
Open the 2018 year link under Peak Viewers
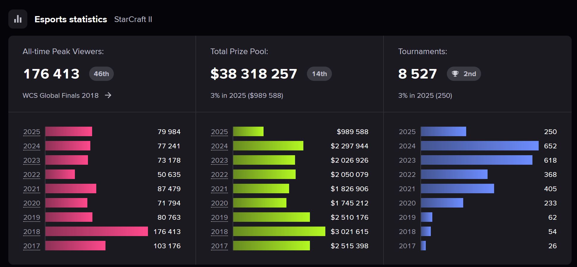pyautogui.click(x=32, y=232)
